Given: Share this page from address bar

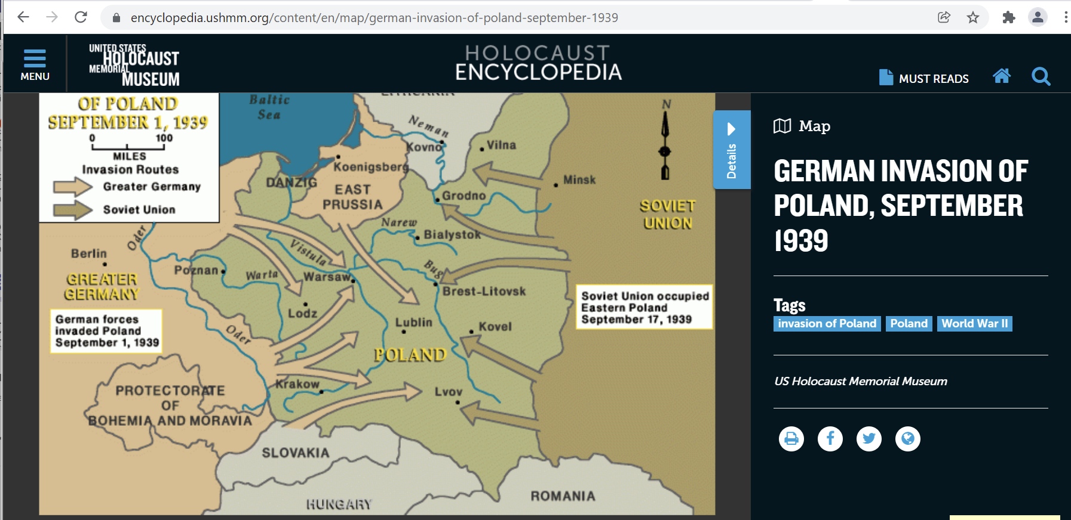Looking at the screenshot, I should (x=944, y=17).
